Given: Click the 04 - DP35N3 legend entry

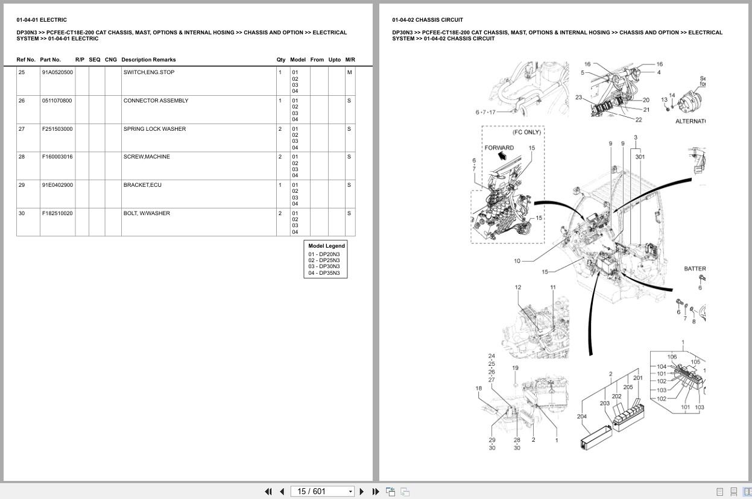Looking at the screenshot, I should (324, 273).
